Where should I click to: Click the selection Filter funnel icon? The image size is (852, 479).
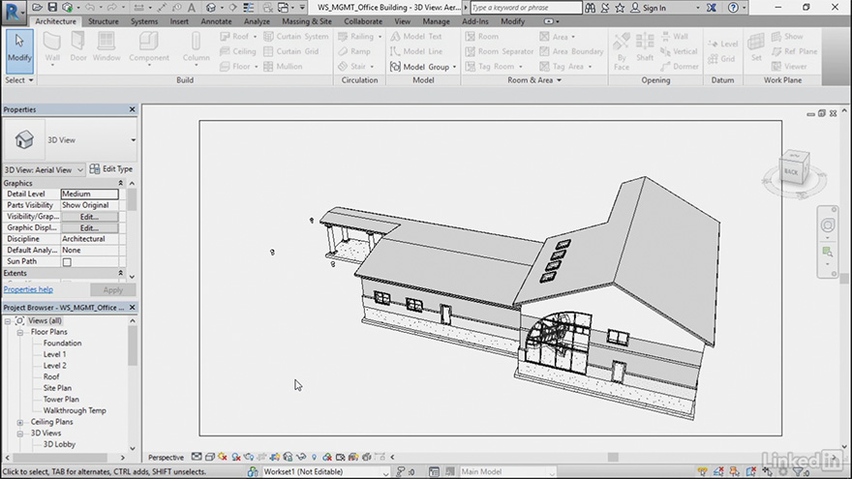797,472
